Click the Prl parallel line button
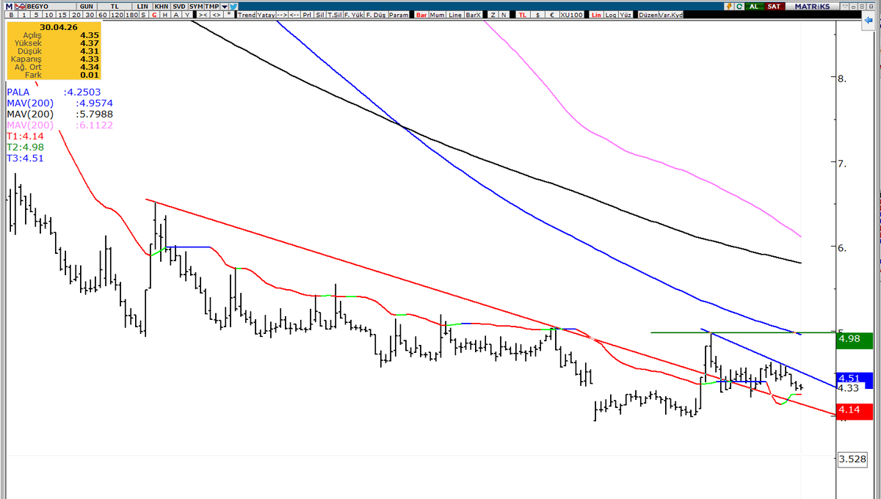 pos(307,15)
